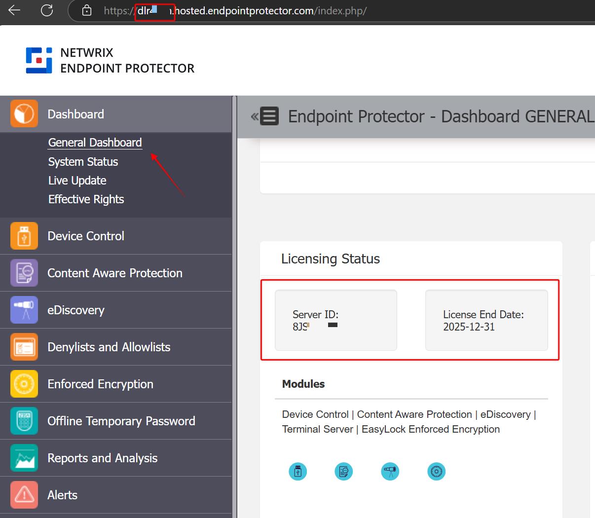Click the Enforced Encryption module round icon
The image size is (595, 518).
tap(437, 472)
